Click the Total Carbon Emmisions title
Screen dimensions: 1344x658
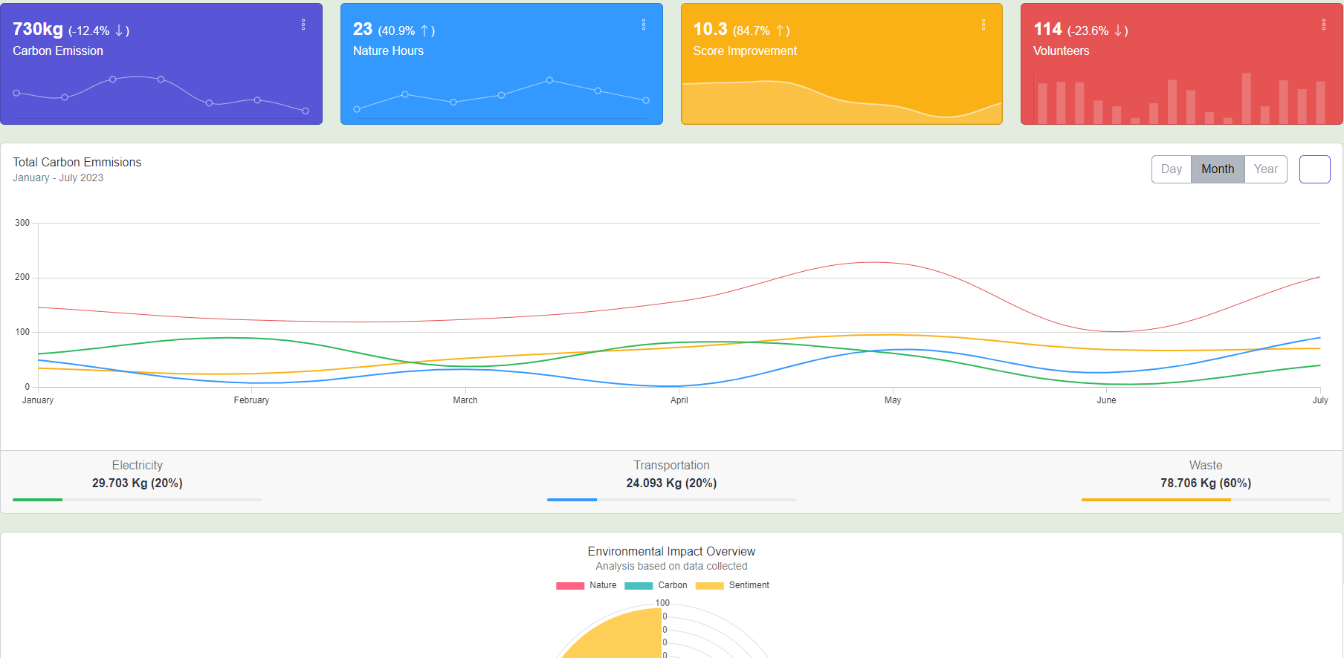(x=77, y=162)
